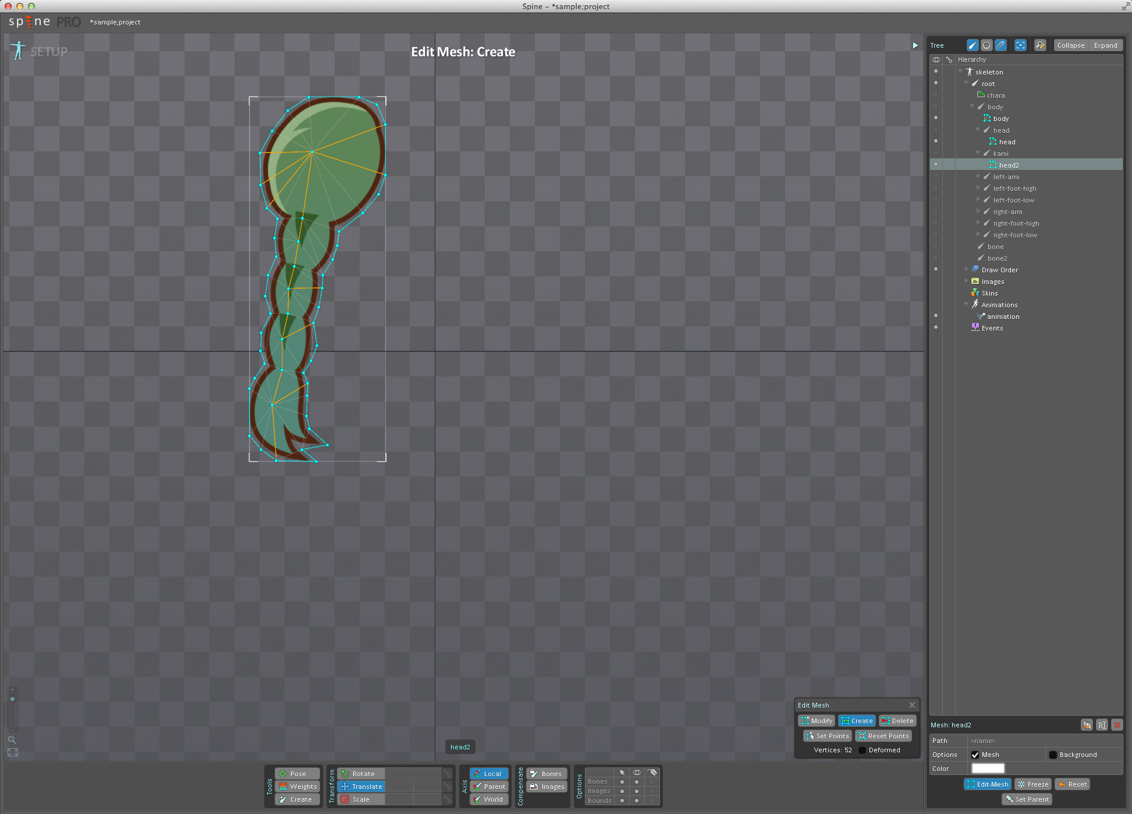The image size is (1132, 814).
Task: Click the viewport zoom slider handle
Action: click(12, 699)
